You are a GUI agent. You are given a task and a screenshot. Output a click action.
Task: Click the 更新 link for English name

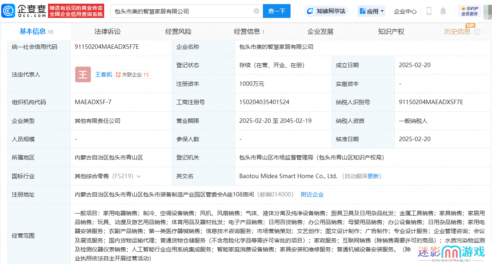(373, 176)
